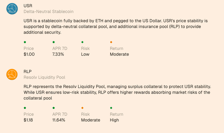Click green diamond icon above RLP Return
The height and width of the screenshot is (133, 224).
111,108
